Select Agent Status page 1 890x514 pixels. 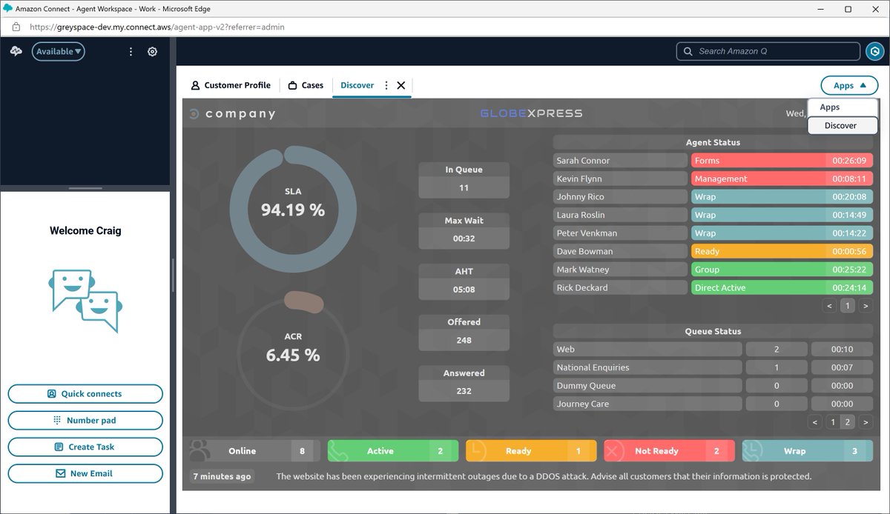[848, 306]
